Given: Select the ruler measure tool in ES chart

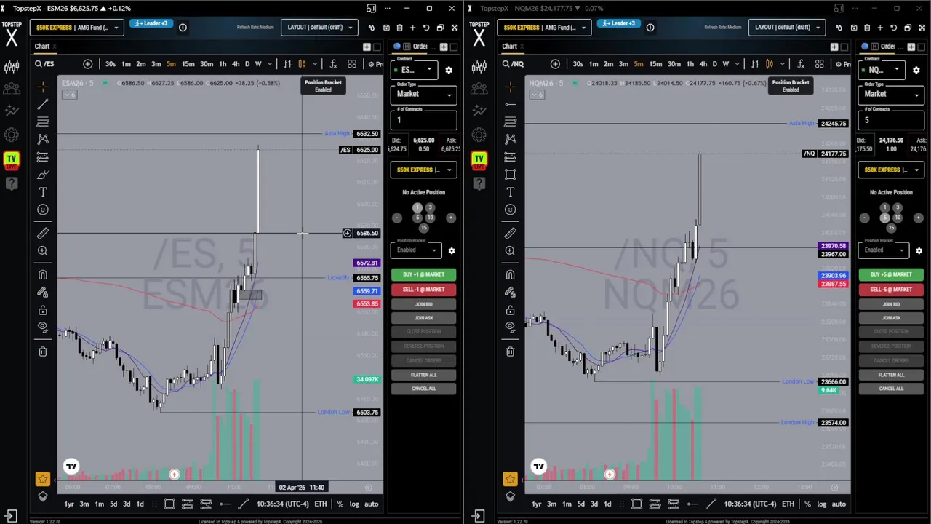Looking at the screenshot, I should pyautogui.click(x=43, y=233).
